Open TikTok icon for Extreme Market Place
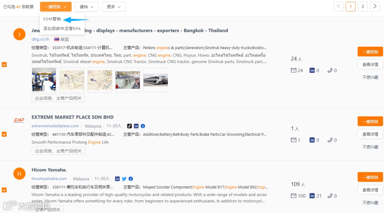The width and height of the screenshot is (384, 213). (129, 126)
